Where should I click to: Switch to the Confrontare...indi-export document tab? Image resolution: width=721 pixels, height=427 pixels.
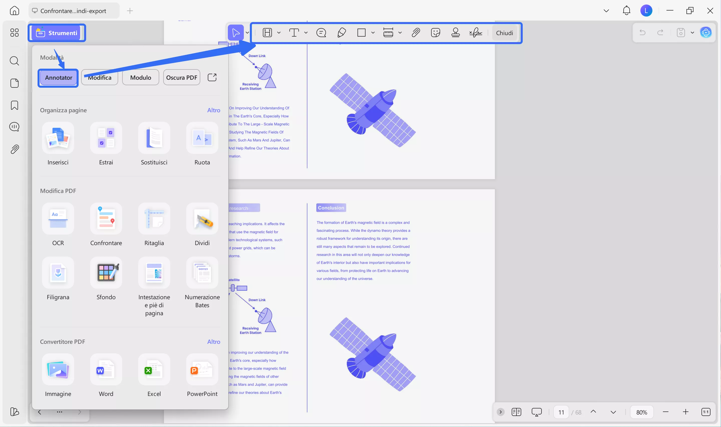click(73, 11)
